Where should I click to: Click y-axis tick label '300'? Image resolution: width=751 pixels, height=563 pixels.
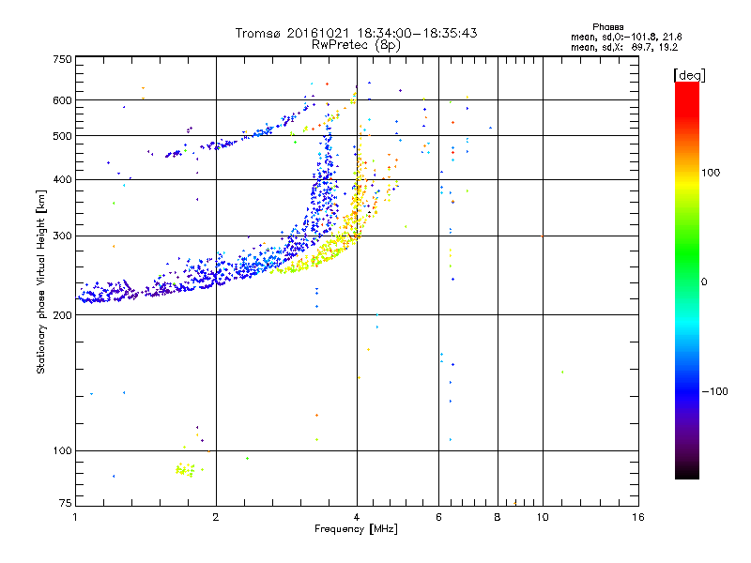point(63,236)
